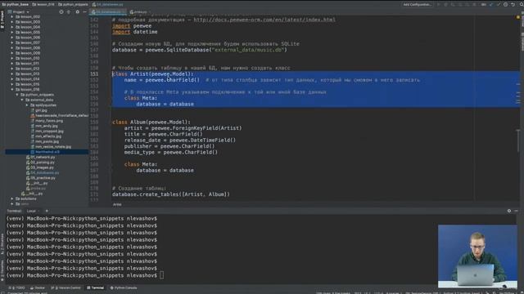Select the highlighted Northwind database file

coord(47,152)
